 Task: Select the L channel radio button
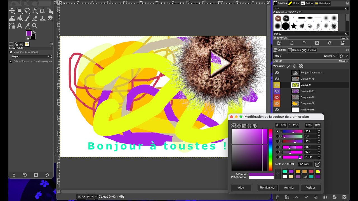[x=277, y=147]
